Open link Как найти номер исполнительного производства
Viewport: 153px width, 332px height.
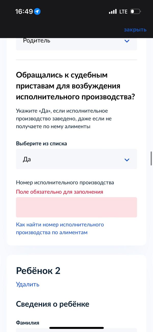point(60,229)
